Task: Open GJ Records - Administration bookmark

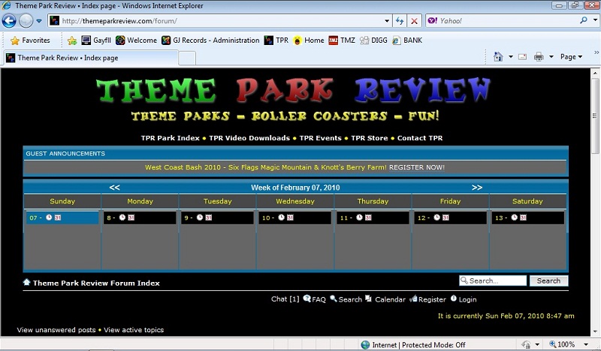Action: coord(210,40)
